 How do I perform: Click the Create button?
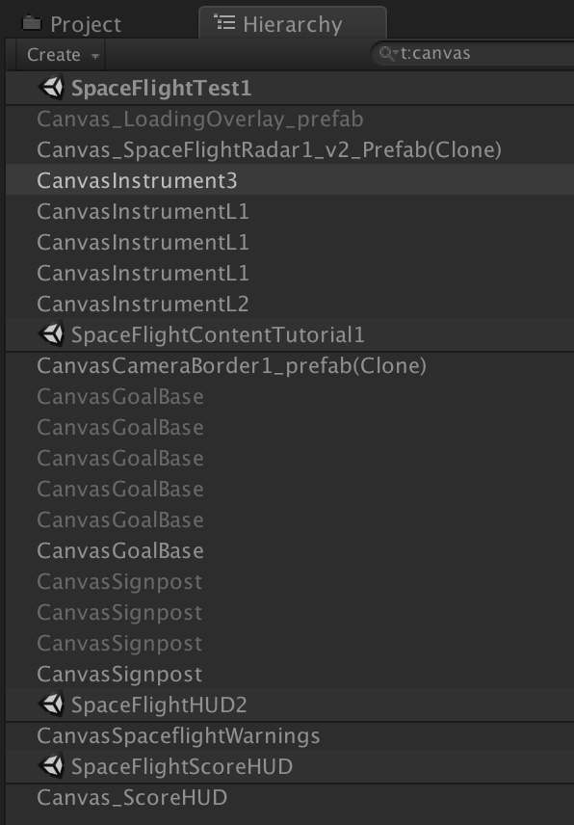tap(53, 54)
